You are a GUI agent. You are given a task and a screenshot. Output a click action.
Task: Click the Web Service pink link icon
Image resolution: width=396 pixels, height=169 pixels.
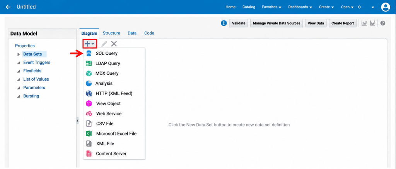pos(89,113)
